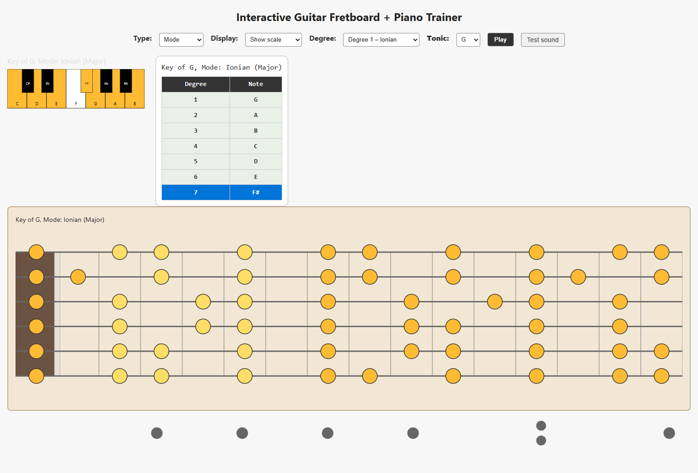This screenshot has width=698, height=473.
Task: Expand the Degree 1 – Ionian dropdown
Action: point(381,40)
